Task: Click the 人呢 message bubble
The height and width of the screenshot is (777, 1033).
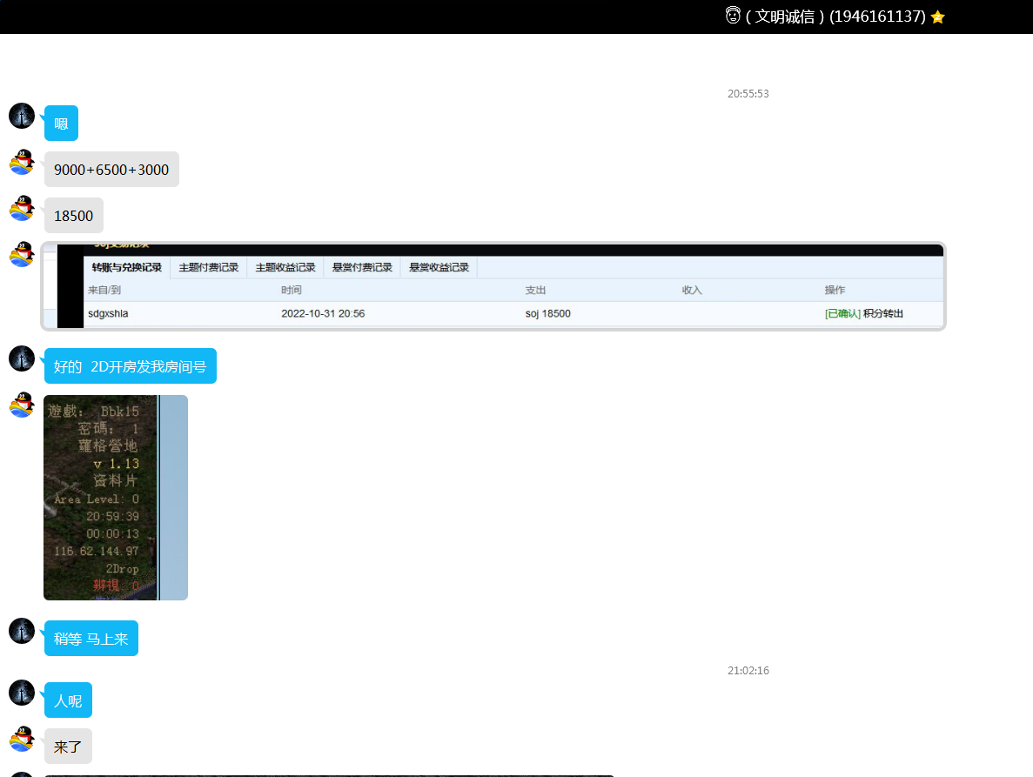Action: point(68,700)
